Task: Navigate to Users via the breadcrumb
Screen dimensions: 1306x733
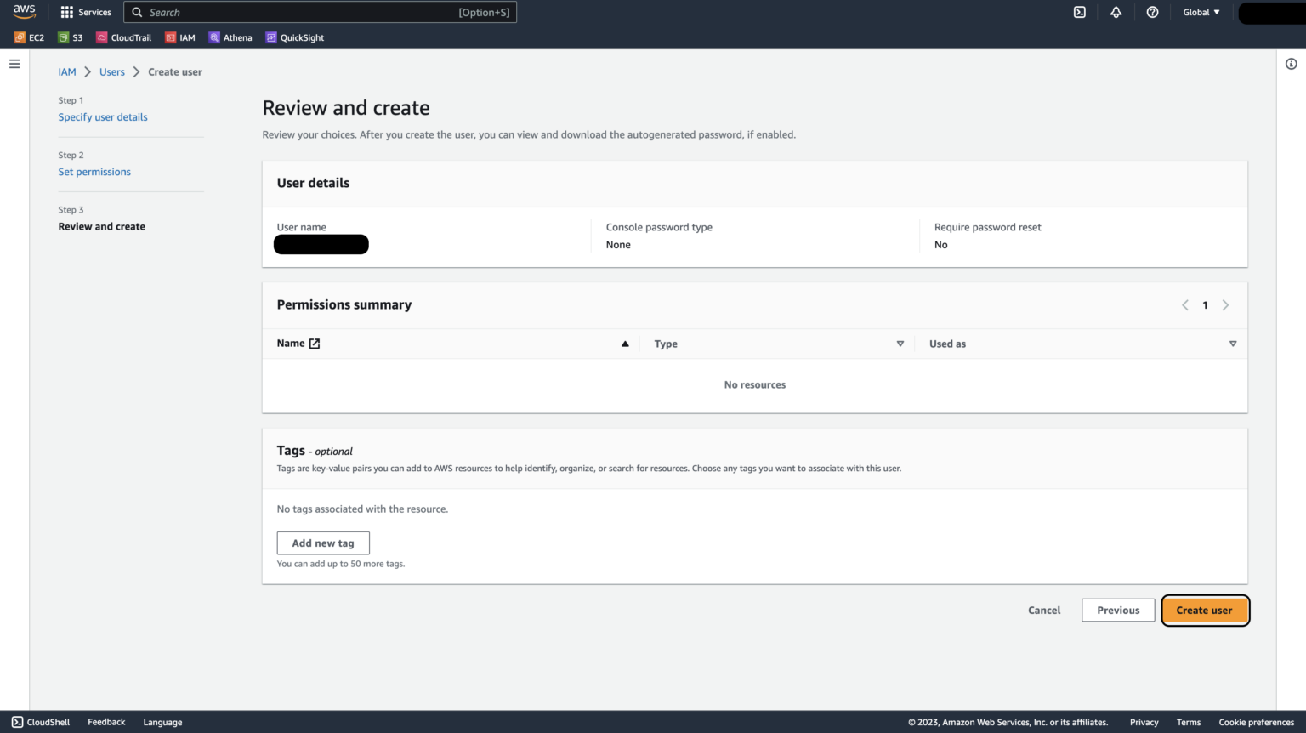Action: click(x=111, y=71)
